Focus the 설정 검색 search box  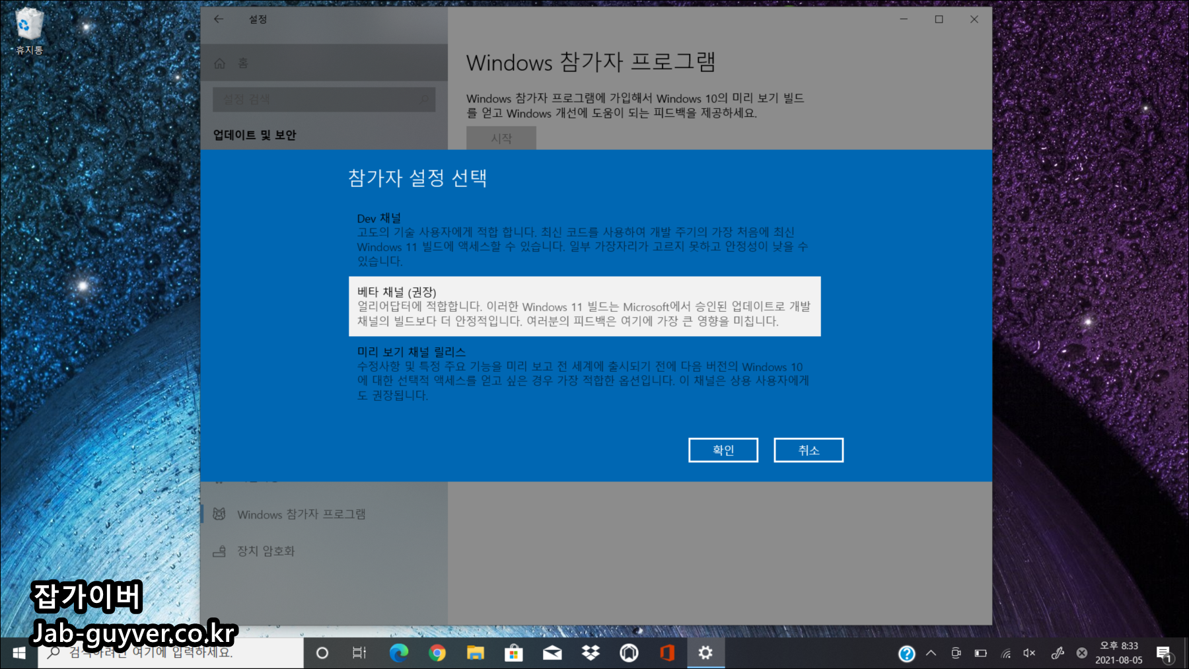click(324, 100)
